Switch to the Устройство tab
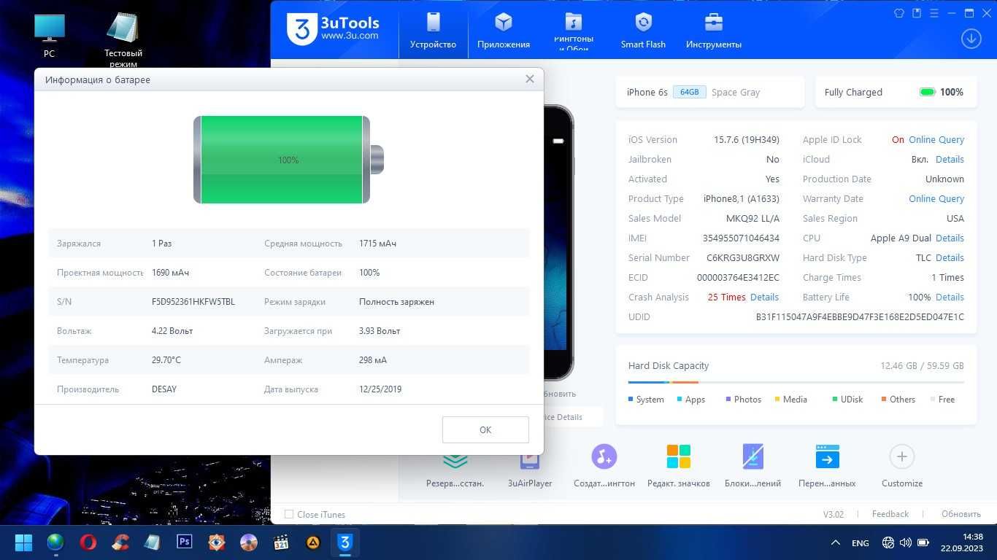The image size is (997, 560). pyautogui.click(x=433, y=31)
